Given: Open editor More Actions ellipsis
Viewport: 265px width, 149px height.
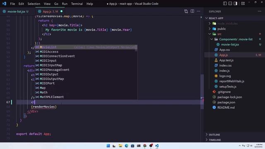Looking at the screenshot, I should (199, 11).
